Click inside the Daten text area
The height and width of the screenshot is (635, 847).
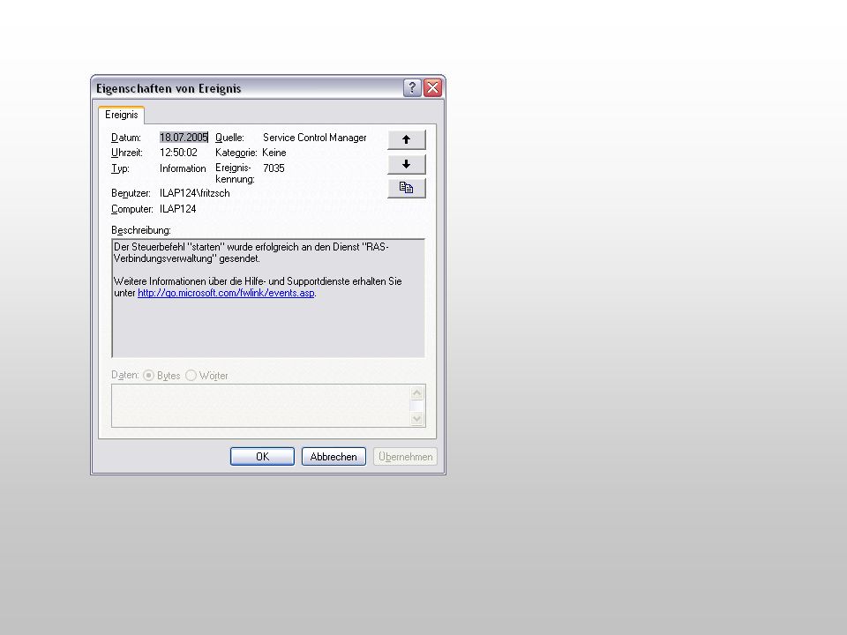(x=261, y=406)
